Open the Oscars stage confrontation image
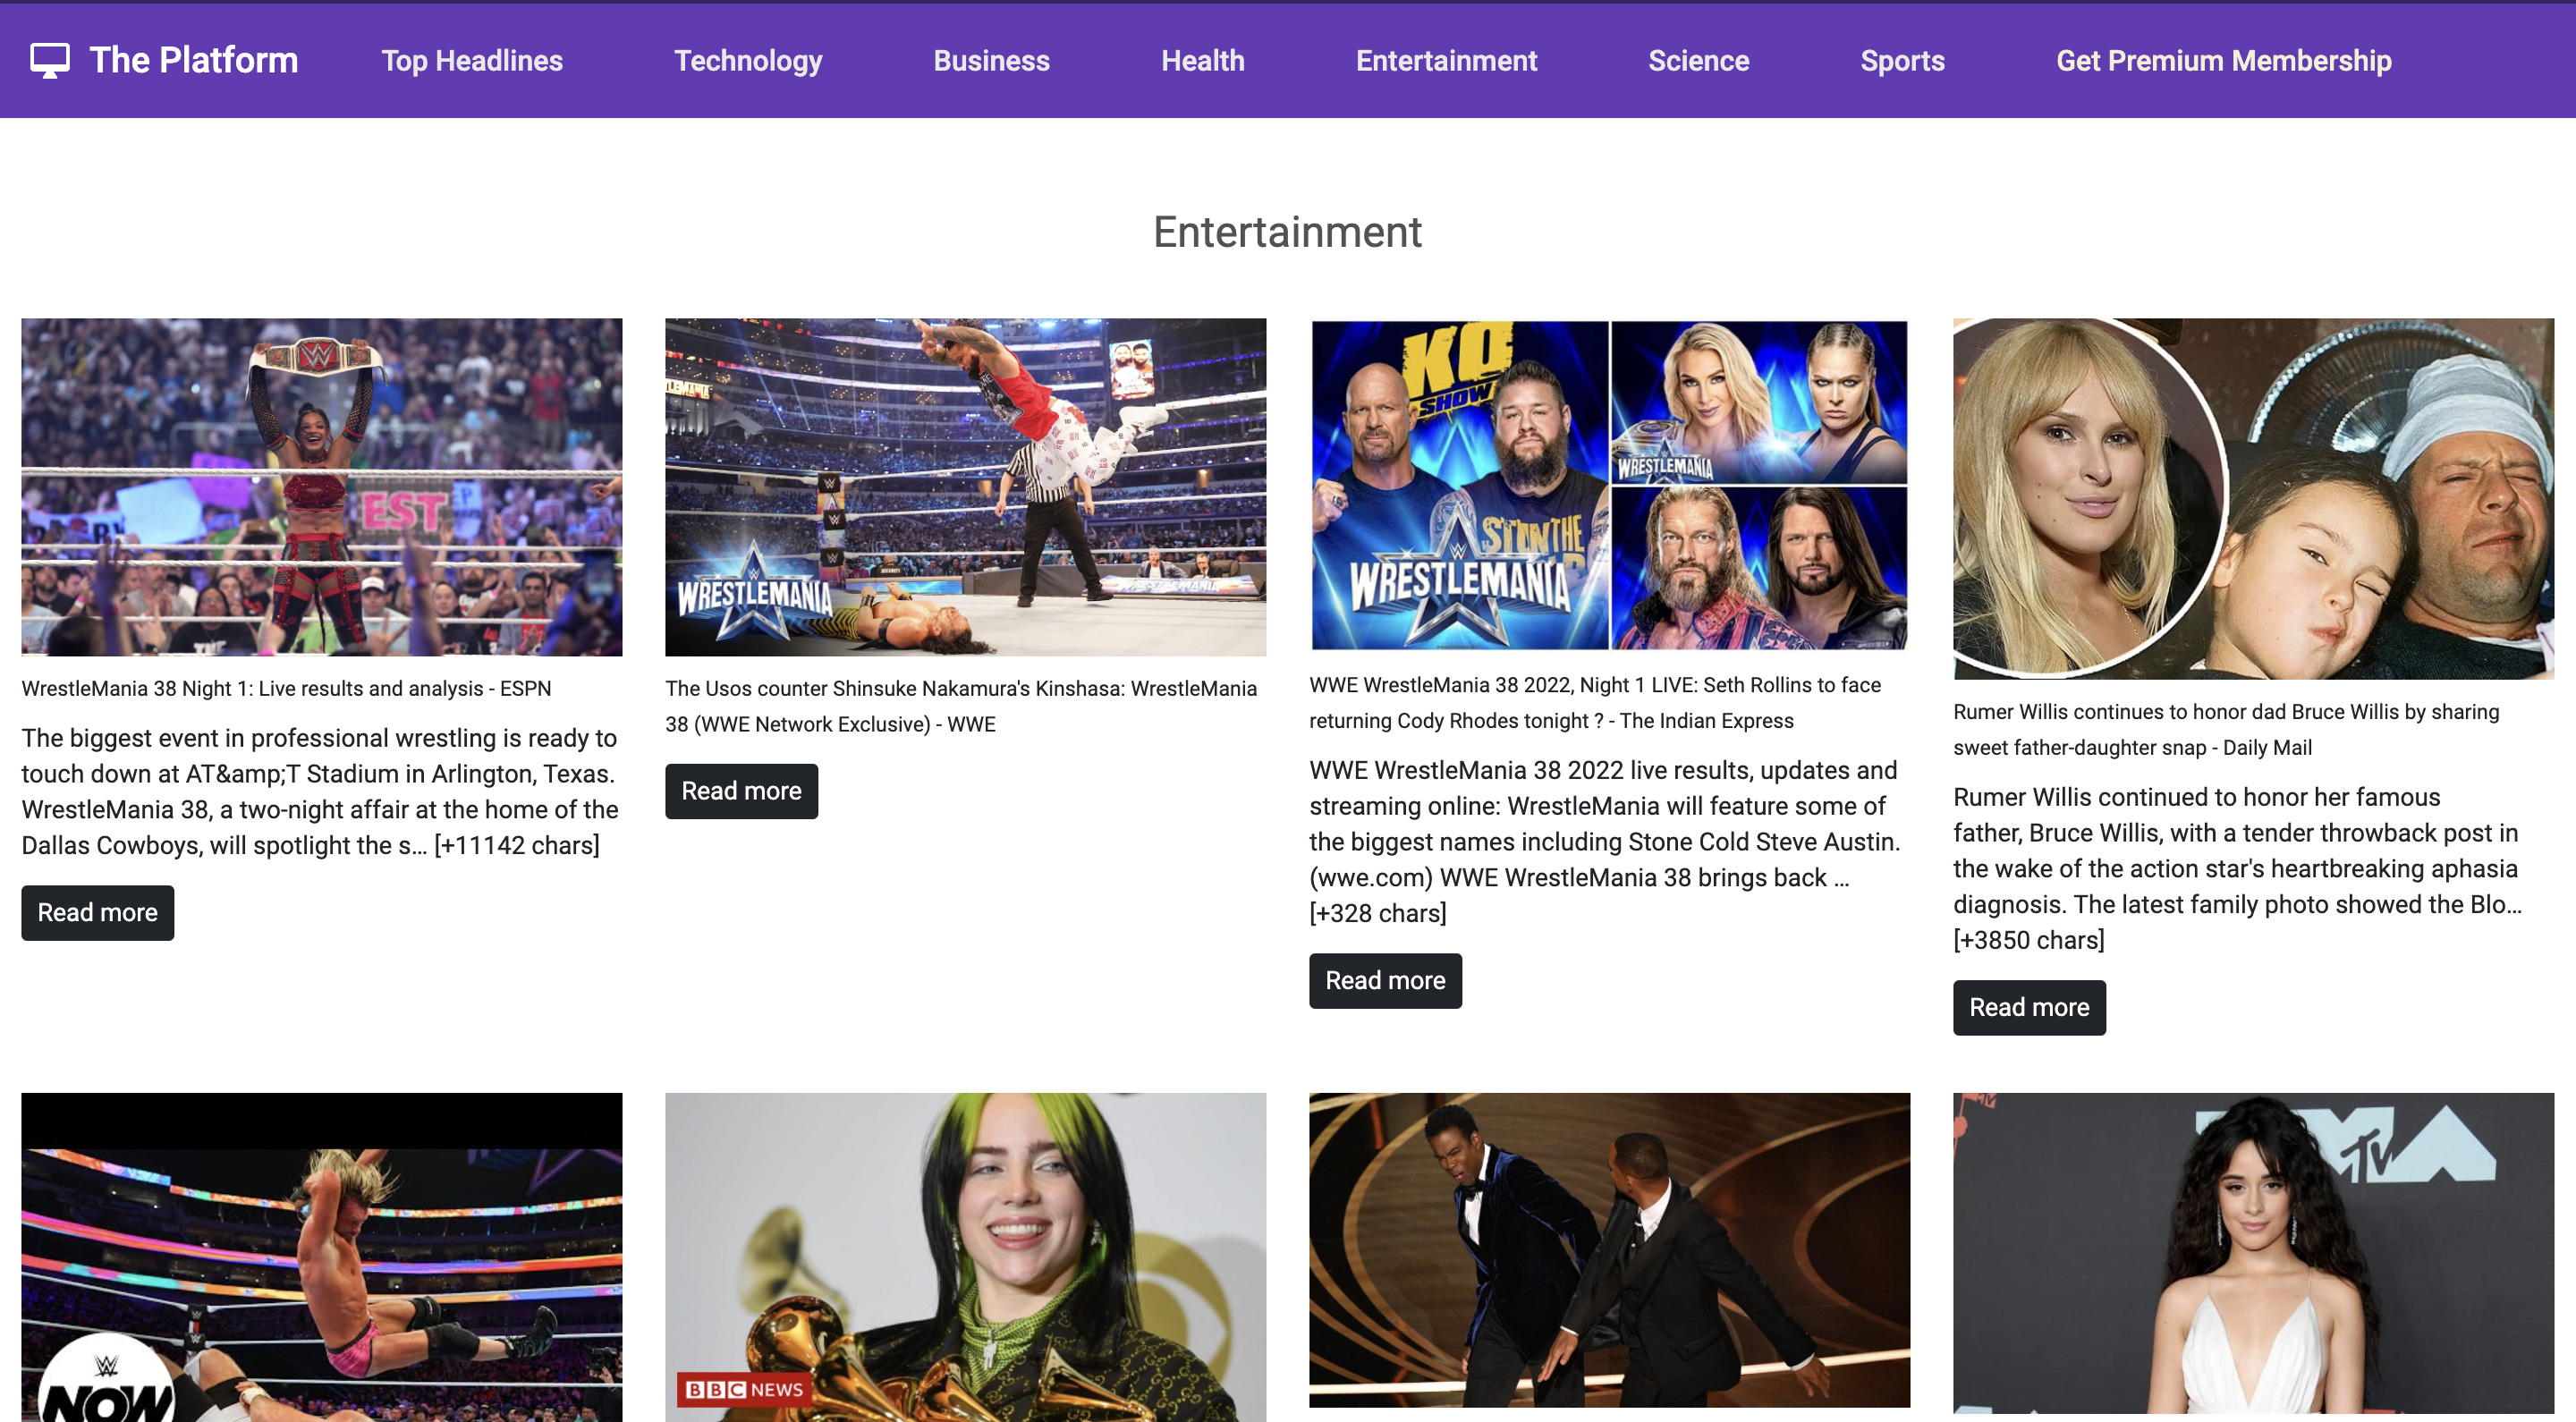This screenshot has width=2576, height=1422. pyautogui.click(x=1610, y=1250)
